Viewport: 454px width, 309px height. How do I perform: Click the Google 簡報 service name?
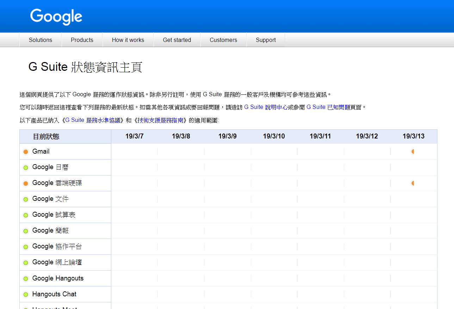coord(50,231)
